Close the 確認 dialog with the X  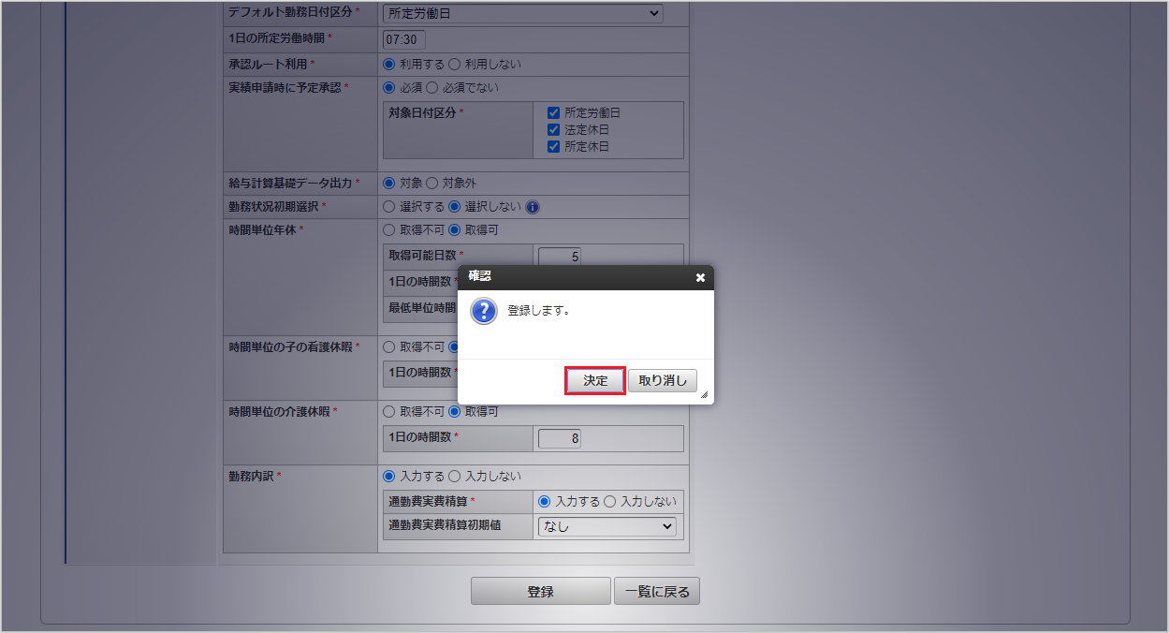click(700, 278)
